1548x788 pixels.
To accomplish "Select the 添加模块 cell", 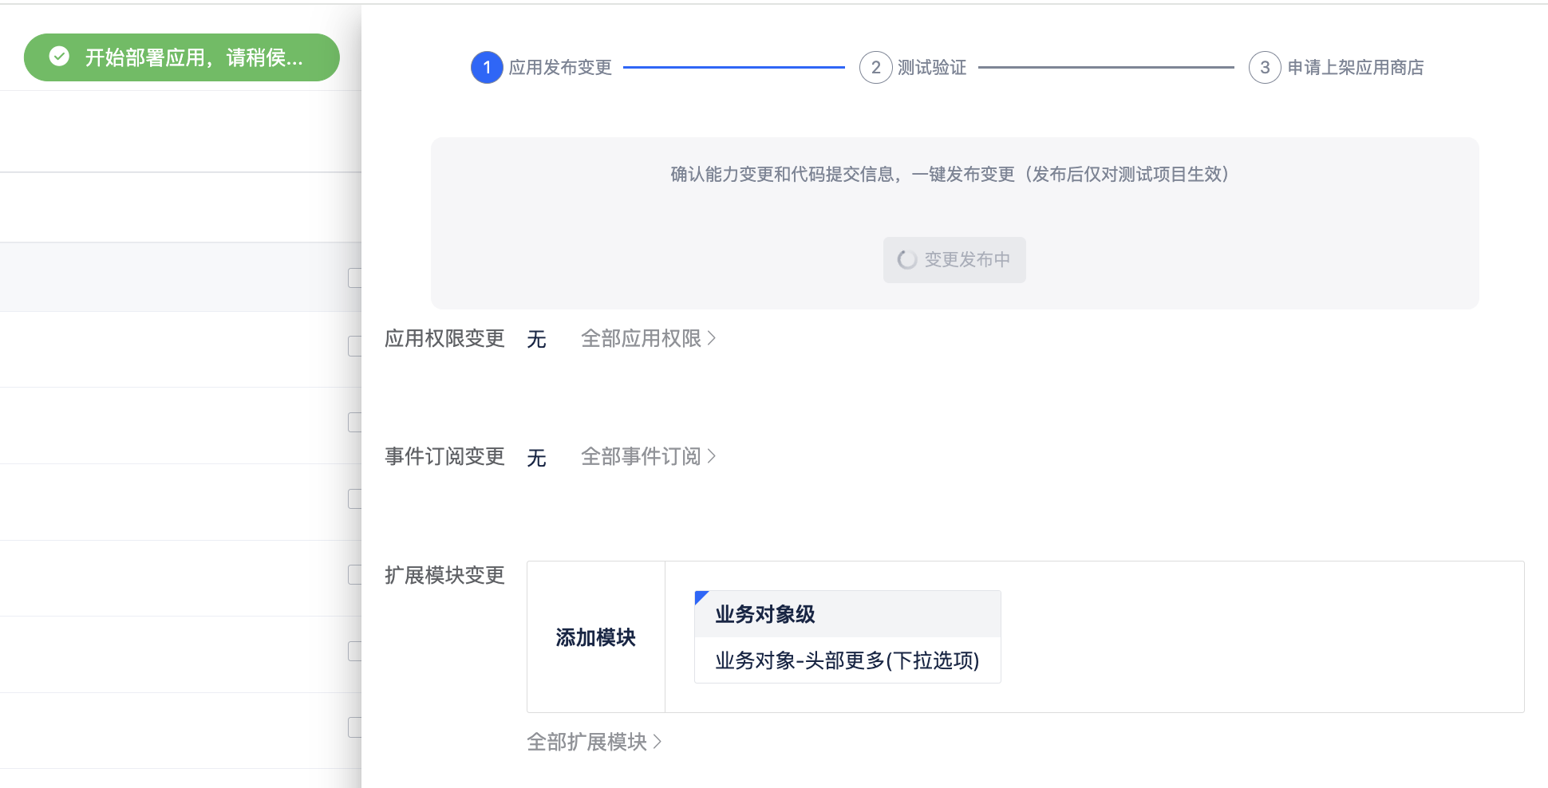I will [595, 637].
